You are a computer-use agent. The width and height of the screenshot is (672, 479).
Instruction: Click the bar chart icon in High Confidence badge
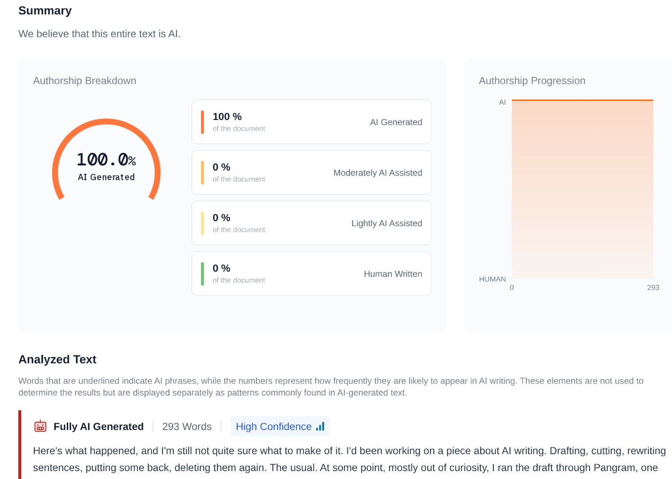click(x=320, y=427)
